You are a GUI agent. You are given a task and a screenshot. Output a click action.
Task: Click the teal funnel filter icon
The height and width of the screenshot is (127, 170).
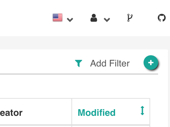click(x=78, y=63)
